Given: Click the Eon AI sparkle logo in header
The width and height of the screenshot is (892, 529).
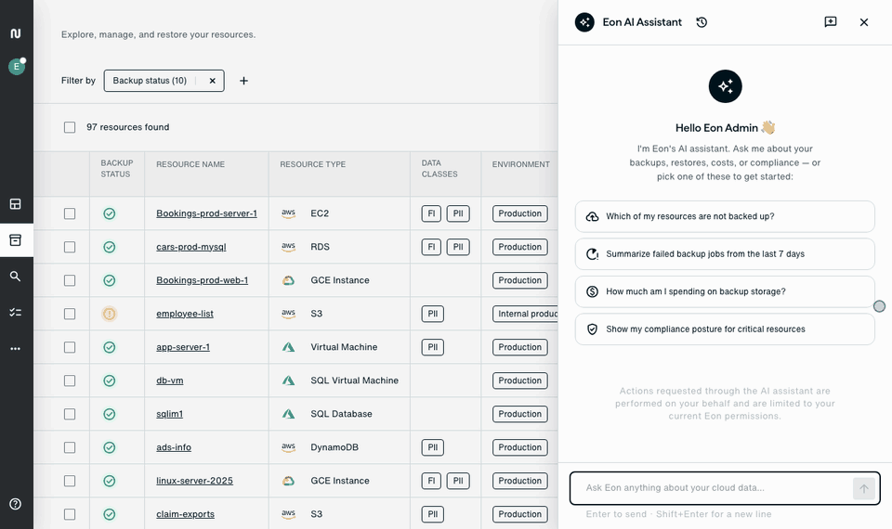Looking at the screenshot, I should coord(584,22).
